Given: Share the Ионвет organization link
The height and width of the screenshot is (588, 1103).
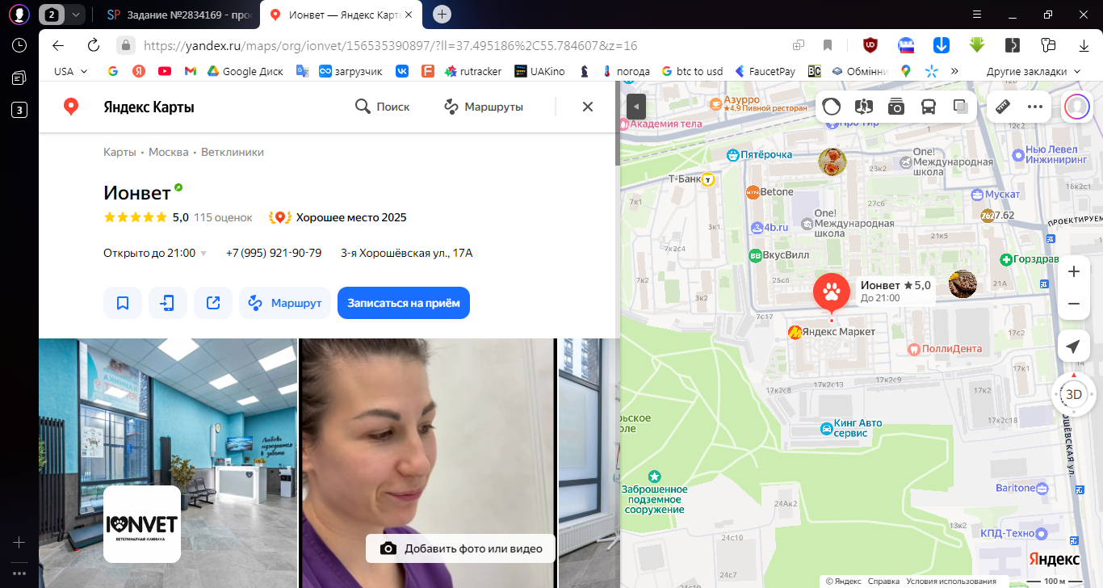Looking at the screenshot, I should click(213, 303).
